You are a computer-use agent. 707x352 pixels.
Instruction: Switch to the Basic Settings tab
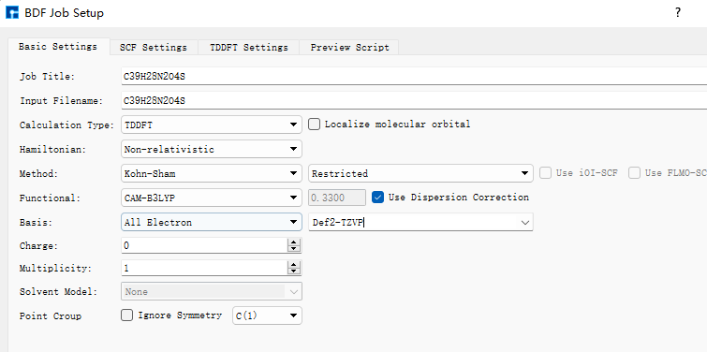click(58, 47)
